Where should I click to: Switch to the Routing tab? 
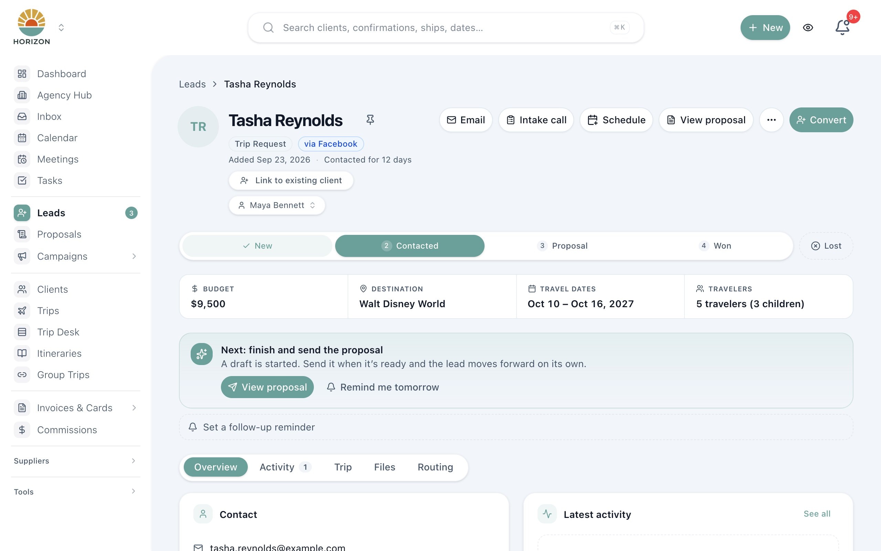coord(435,467)
